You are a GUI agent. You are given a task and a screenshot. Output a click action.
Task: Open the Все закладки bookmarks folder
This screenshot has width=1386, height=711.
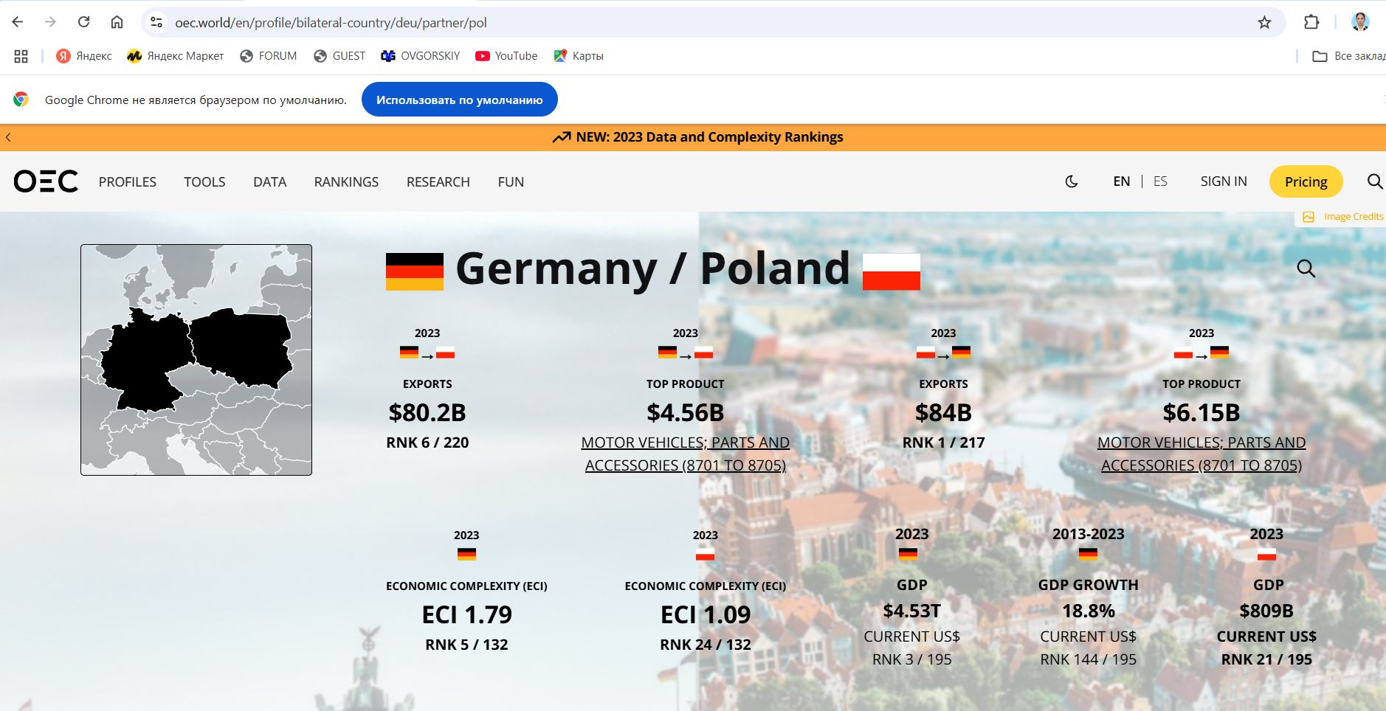click(1348, 56)
